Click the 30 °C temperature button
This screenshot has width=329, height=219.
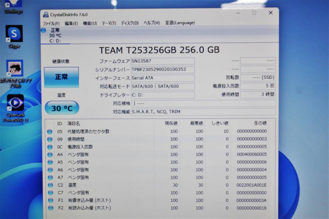tap(62, 108)
